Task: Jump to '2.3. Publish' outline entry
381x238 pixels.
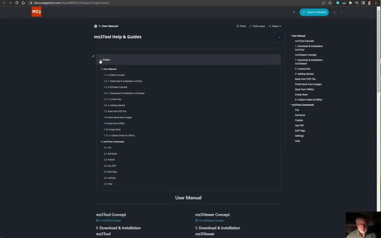Action: (x=109, y=160)
